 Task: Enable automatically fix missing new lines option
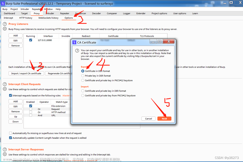[10, 133]
